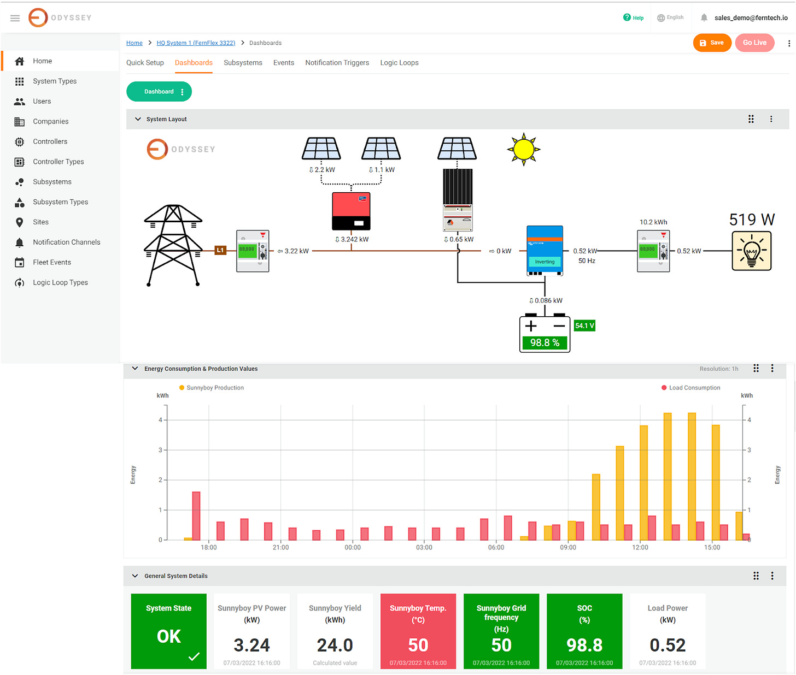Open Subsystems icon in sidebar
The image size is (796, 675).
20,182
